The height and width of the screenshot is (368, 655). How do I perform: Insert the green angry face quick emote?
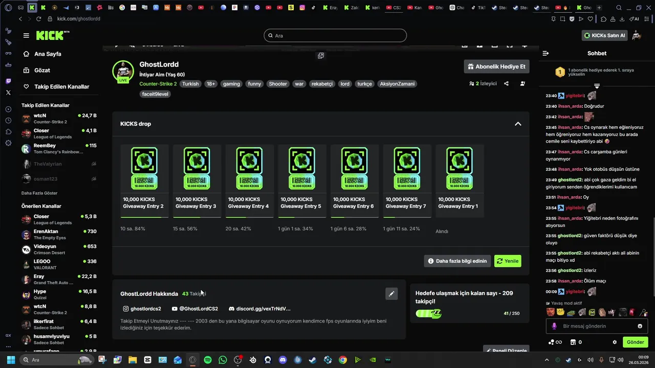592,312
